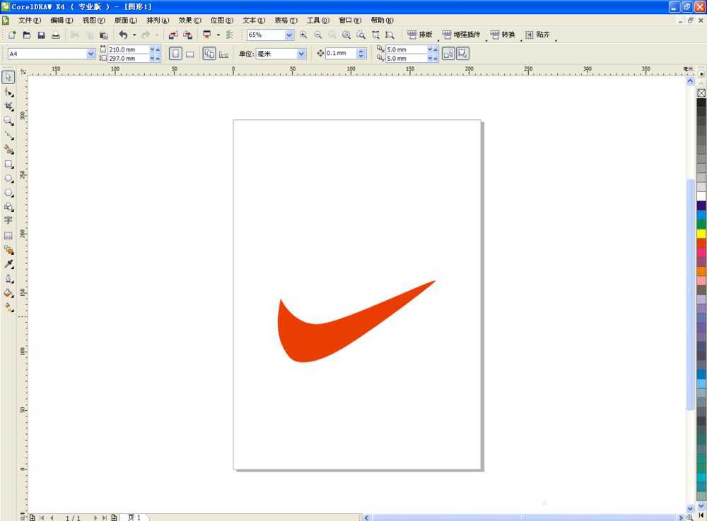Open the 效果 (Effects) menu
Viewport: 707px width, 521px height.
[x=189, y=20]
